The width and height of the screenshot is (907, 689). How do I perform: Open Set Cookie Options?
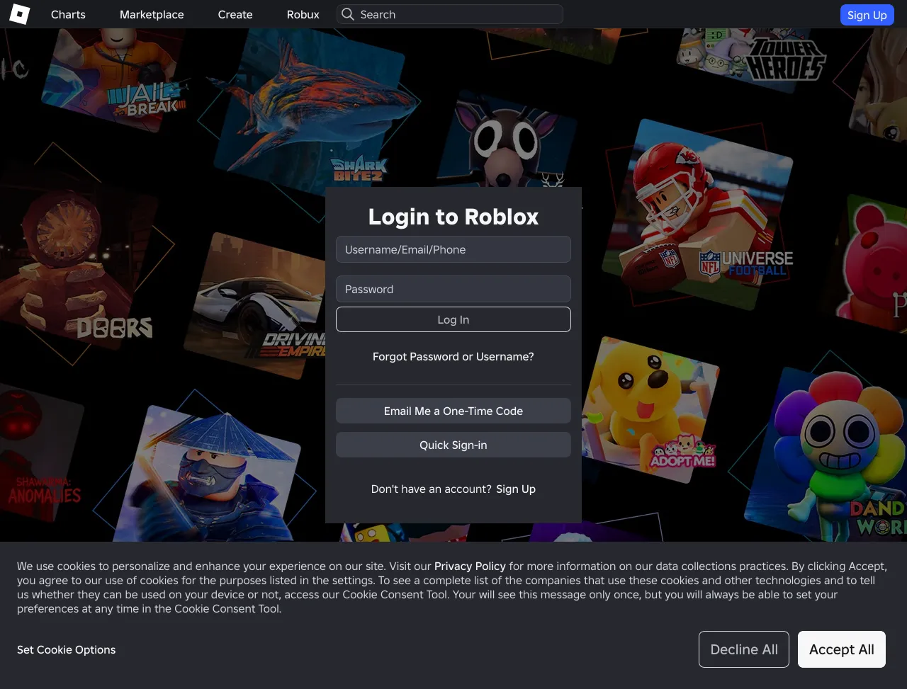pos(66,649)
